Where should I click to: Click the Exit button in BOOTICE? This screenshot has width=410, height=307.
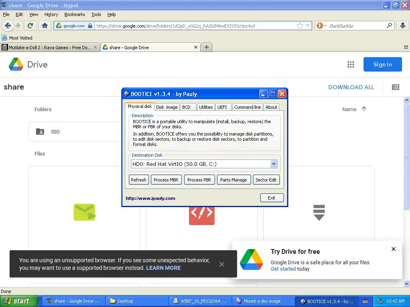pos(272,198)
